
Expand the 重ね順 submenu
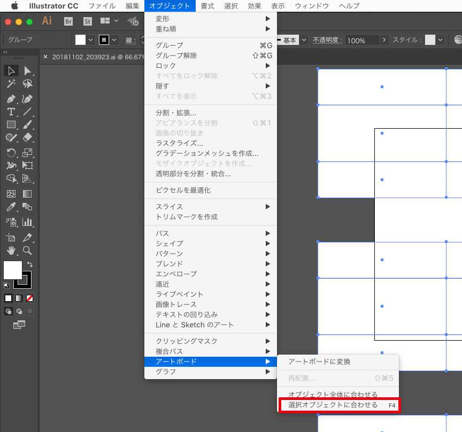tap(210, 29)
